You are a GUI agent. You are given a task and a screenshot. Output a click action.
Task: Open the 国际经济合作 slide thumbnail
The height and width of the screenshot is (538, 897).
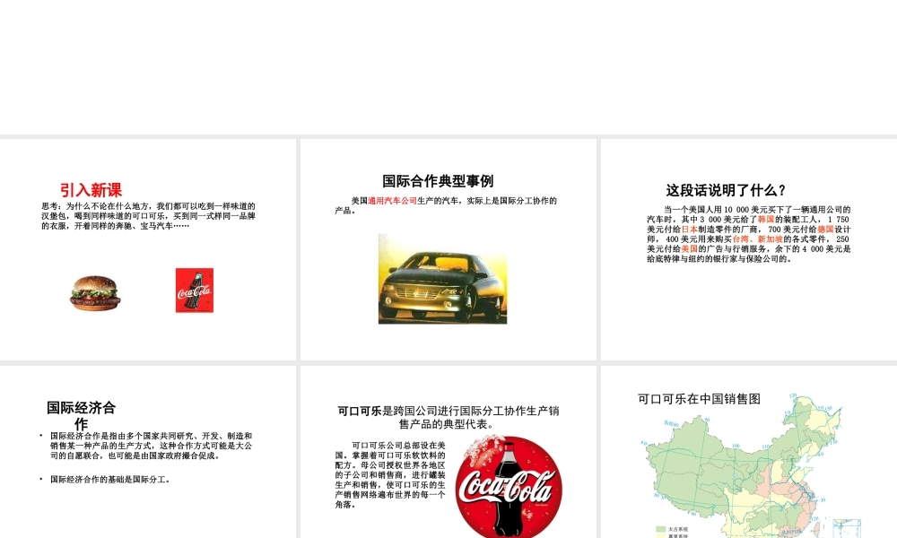point(148,452)
